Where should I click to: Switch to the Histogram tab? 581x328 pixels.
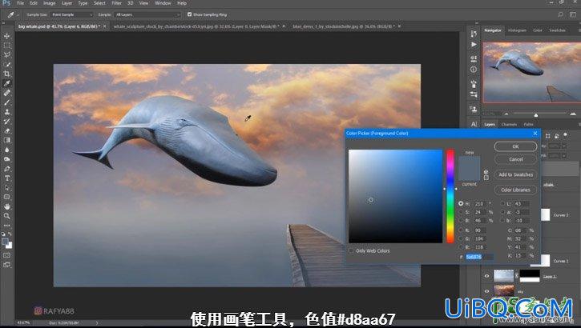[517, 30]
